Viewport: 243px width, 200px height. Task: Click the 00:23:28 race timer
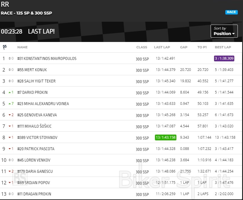(12, 32)
